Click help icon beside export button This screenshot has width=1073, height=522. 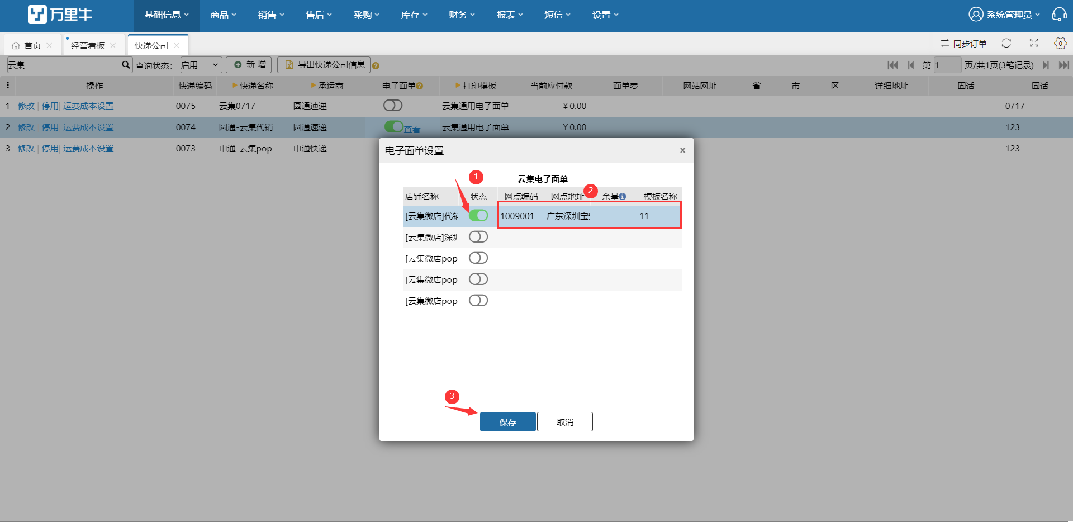[376, 66]
